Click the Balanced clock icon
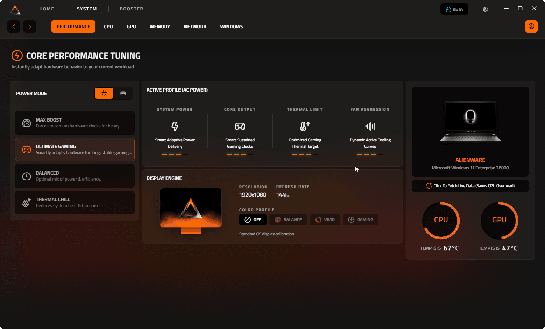Image resolution: width=545 pixels, height=329 pixels. (x=27, y=176)
